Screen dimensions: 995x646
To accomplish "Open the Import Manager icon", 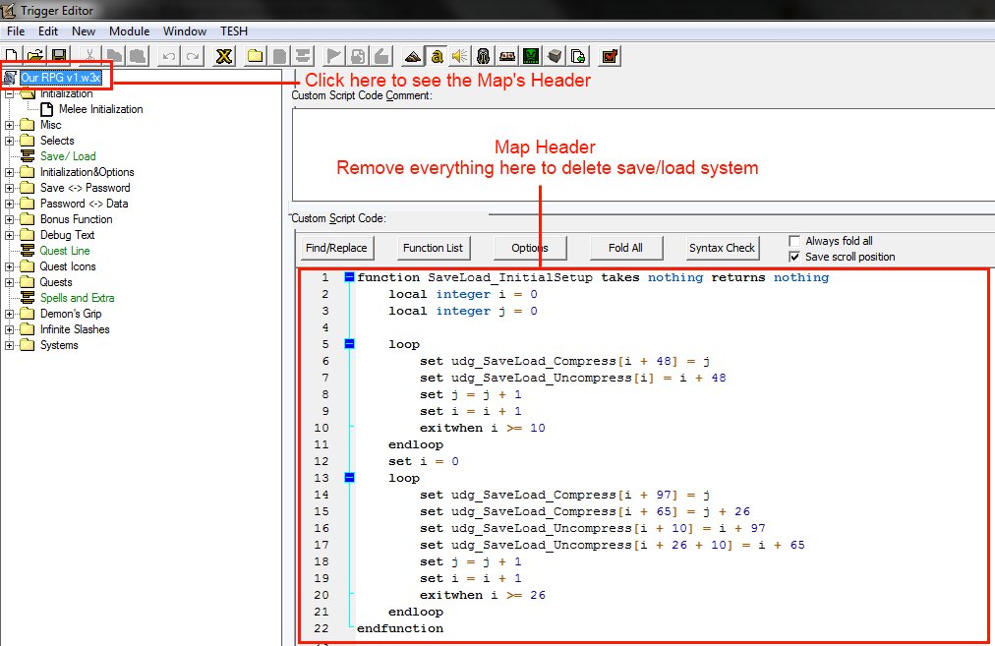I will (x=578, y=56).
